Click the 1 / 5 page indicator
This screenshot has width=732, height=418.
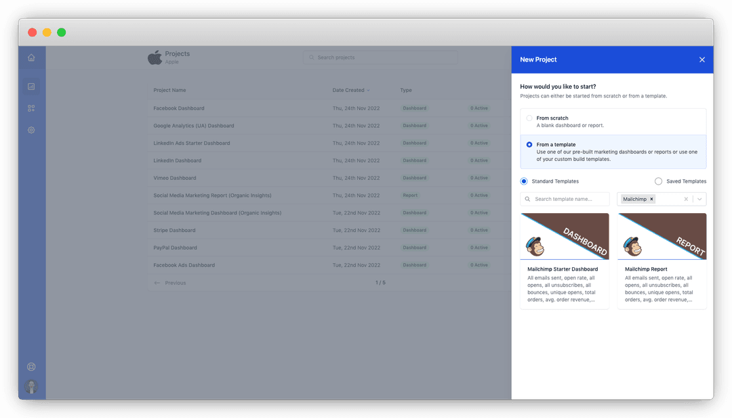point(380,283)
